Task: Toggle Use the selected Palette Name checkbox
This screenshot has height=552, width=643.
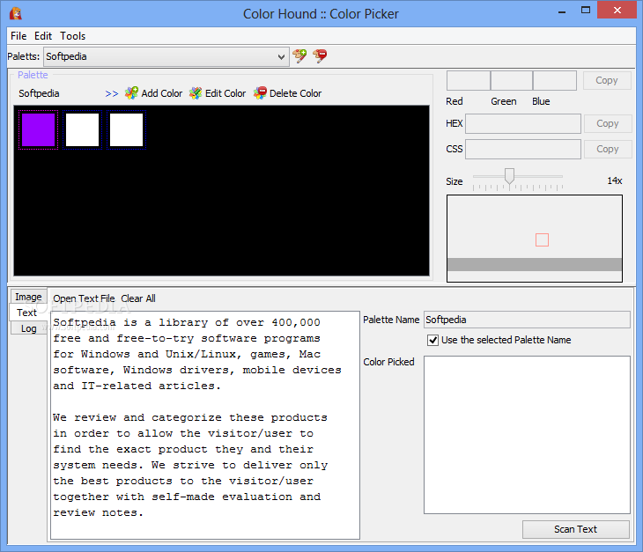Action: pyautogui.click(x=433, y=340)
